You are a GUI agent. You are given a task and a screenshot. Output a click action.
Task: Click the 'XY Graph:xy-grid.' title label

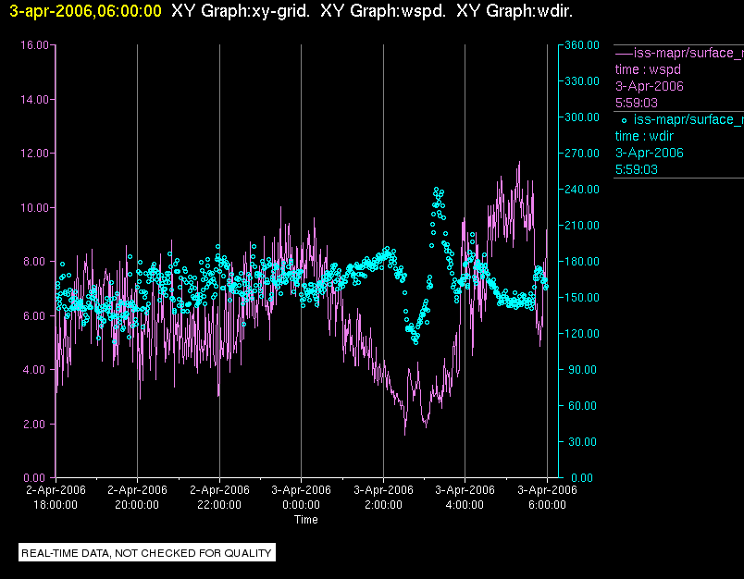(241, 11)
